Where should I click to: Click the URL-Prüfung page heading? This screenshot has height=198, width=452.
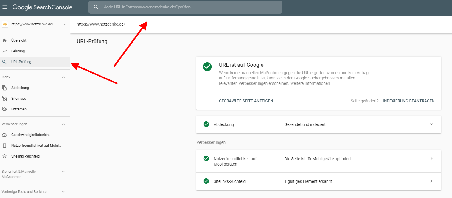pyautogui.click(x=92, y=41)
